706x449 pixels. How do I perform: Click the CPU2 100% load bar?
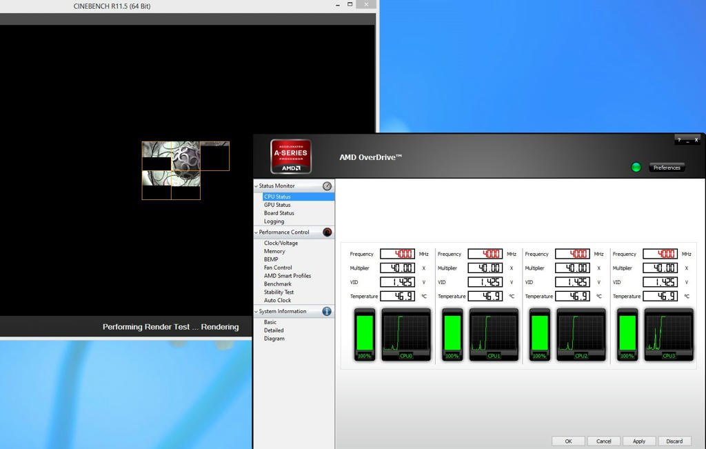[x=540, y=334]
